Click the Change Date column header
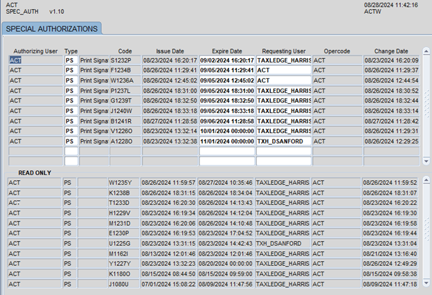The width and height of the screenshot is (432, 295). click(x=391, y=51)
